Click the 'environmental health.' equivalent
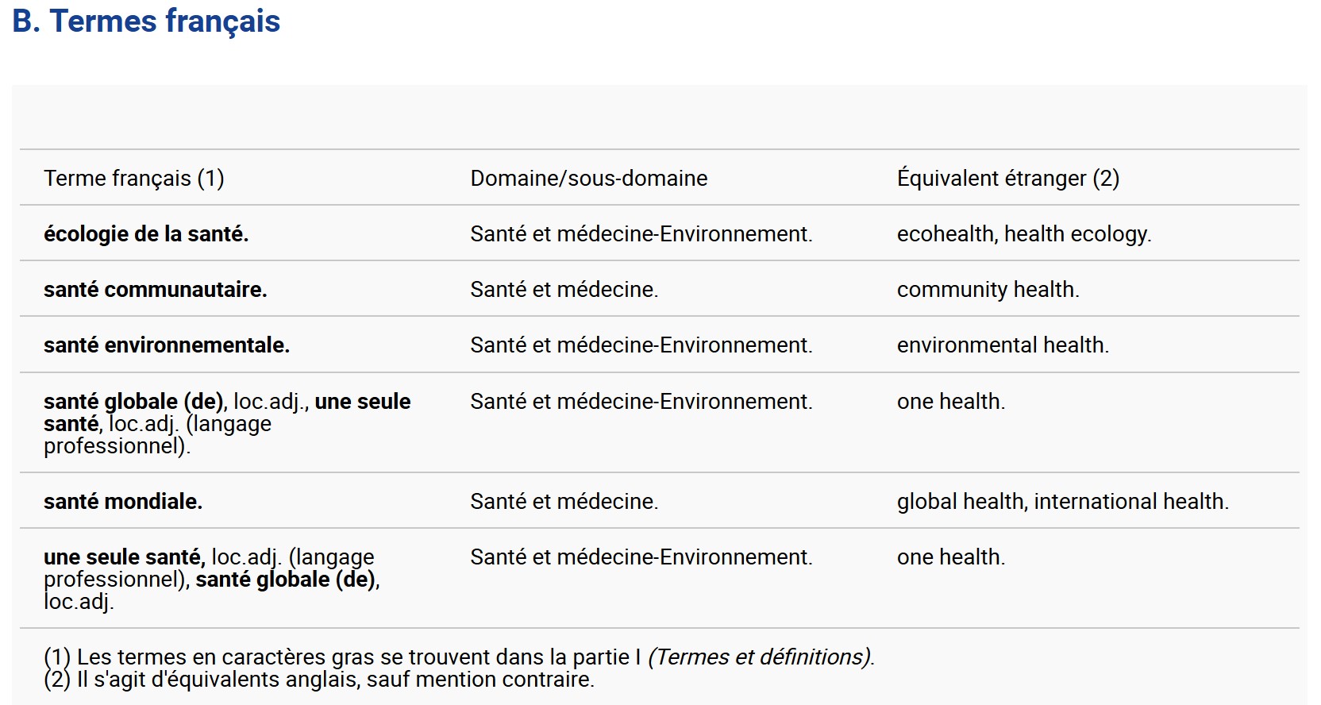 1003,345
